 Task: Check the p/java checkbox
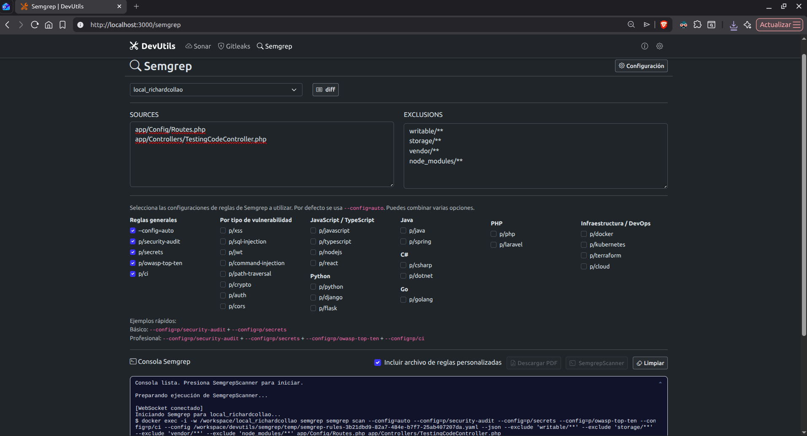(403, 230)
